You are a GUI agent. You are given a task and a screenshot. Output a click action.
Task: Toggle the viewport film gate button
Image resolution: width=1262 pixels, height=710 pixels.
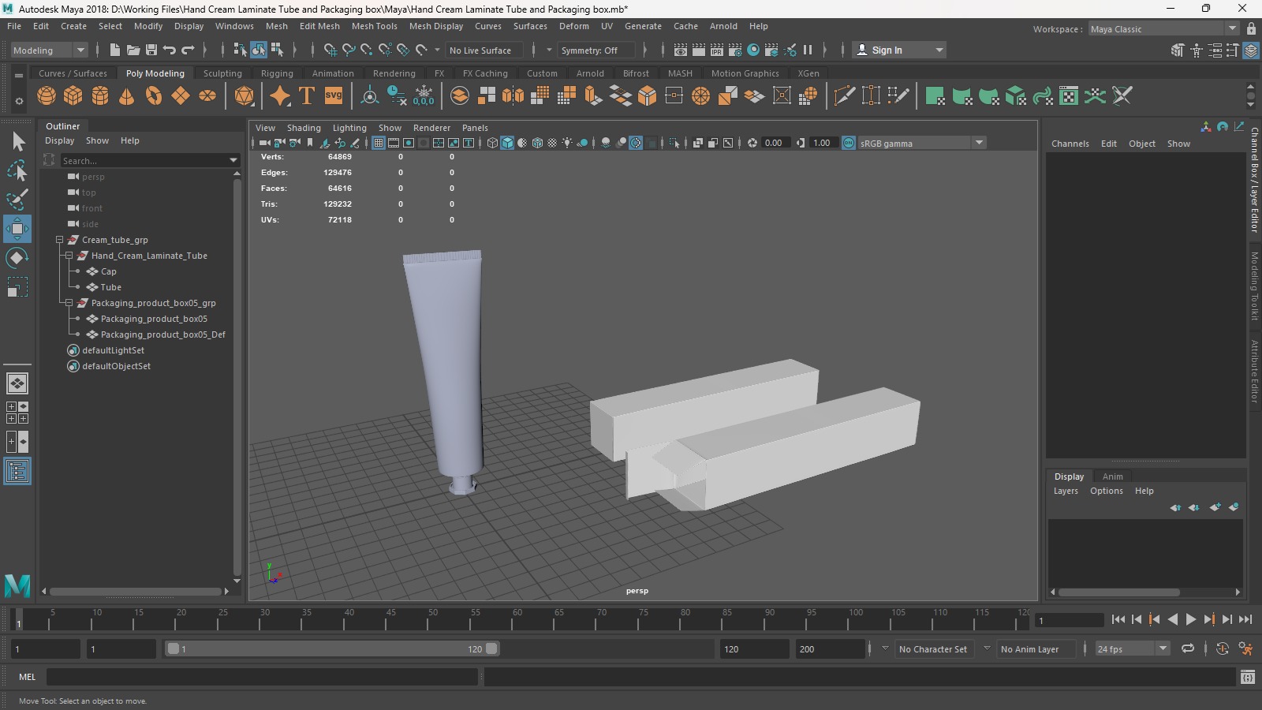point(394,143)
